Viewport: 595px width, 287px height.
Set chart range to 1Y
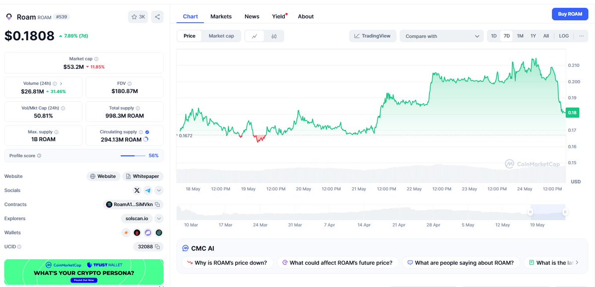click(x=533, y=36)
